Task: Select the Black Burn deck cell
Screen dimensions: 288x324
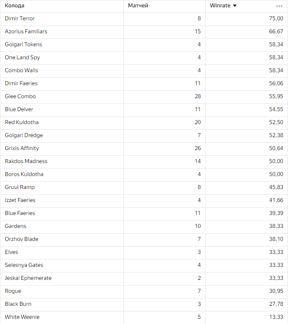Action: pyautogui.click(x=18, y=304)
